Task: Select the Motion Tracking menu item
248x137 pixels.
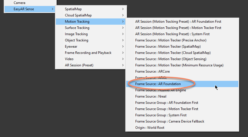Action: pyautogui.click(x=91, y=22)
